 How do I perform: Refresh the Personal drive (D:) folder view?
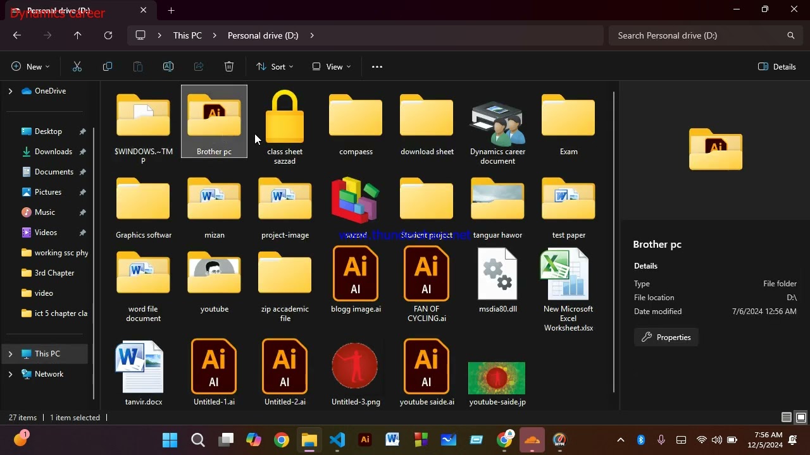point(108,35)
